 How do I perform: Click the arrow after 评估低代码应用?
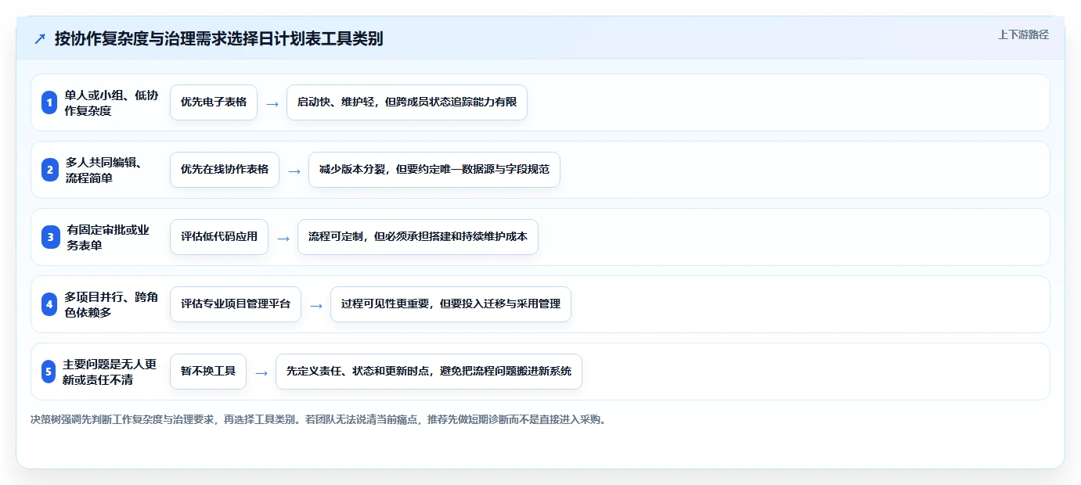[x=283, y=238]
